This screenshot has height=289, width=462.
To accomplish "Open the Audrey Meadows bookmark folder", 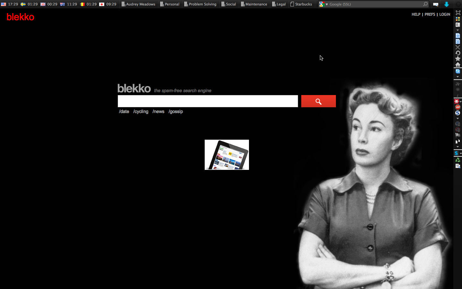I will pos(138,4).
